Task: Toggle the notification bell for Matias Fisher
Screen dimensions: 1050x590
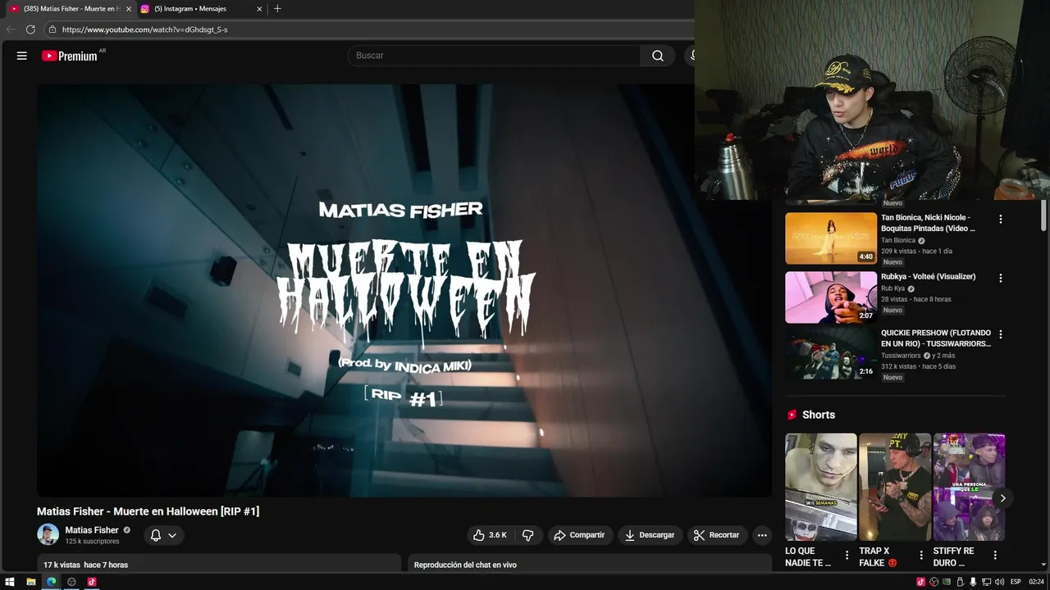Action: [x=156, y=535]
